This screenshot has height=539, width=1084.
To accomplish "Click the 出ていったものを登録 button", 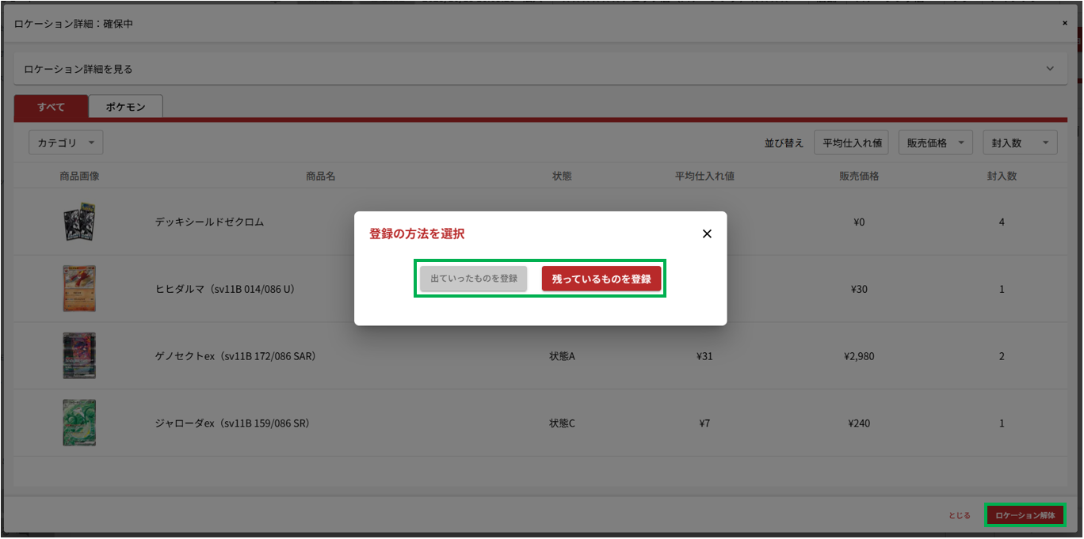I will click(x=473, y=279).
